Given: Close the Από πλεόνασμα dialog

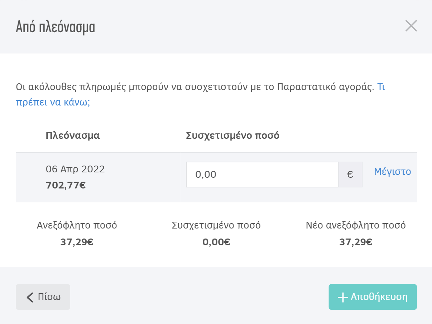Looking at the screenshot, I should (411, 26).
